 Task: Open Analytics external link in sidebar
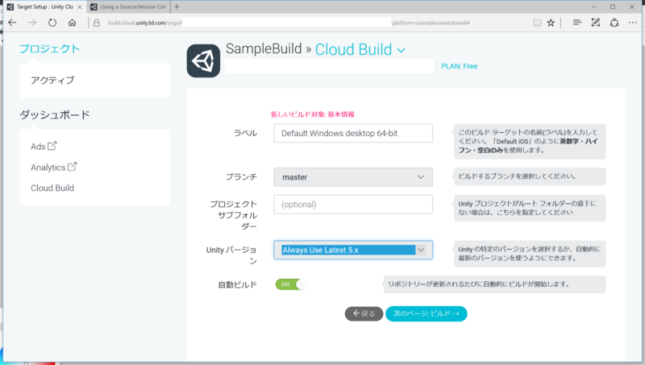(x=53, y=168)
